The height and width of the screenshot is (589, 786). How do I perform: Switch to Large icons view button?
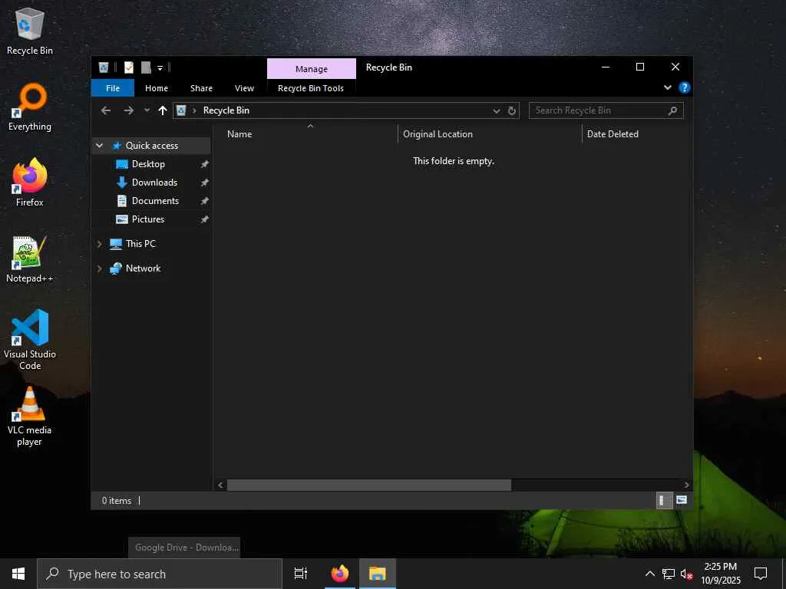[x=682, y=500]
